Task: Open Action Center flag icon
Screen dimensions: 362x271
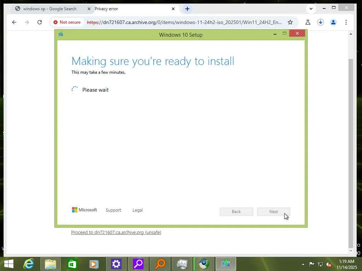Action: tap(311, 264)
